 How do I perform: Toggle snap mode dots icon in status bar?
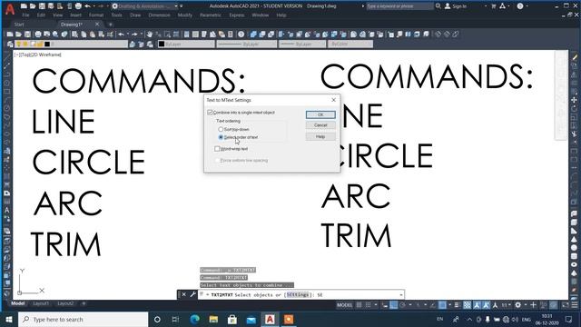click(x=368, y=305)
